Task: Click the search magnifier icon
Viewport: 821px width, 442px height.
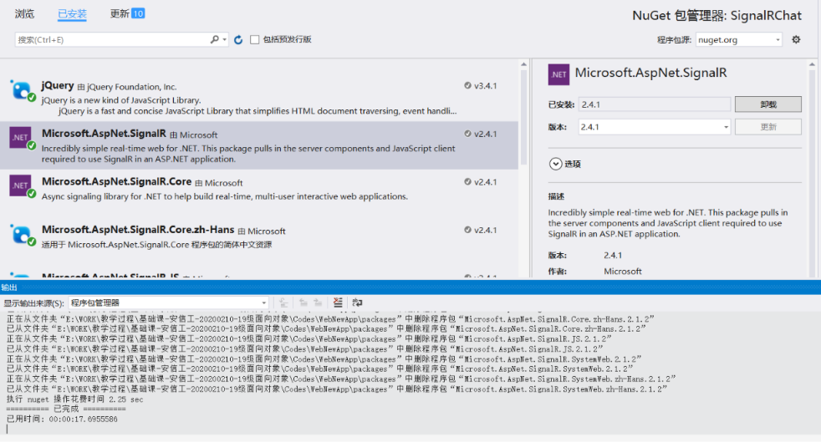Action: [x=215, y=39]
